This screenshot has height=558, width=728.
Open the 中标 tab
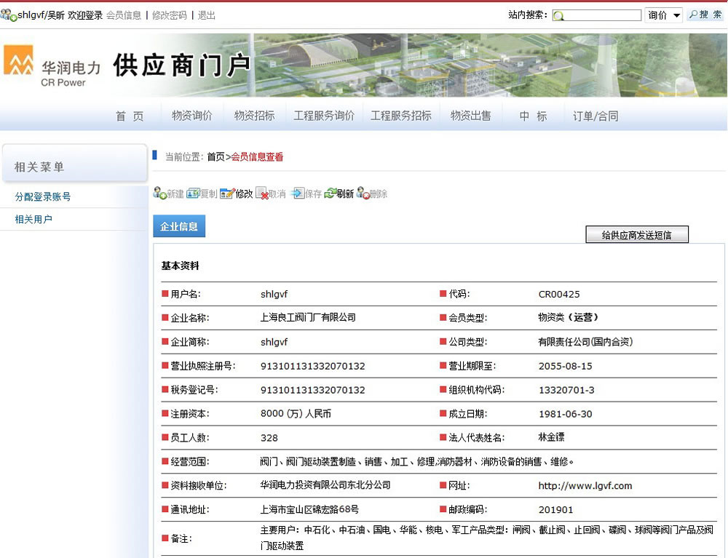(534, 115)
